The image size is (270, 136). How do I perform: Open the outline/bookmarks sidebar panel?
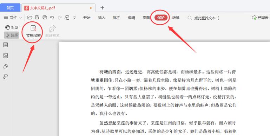[6, 45]
